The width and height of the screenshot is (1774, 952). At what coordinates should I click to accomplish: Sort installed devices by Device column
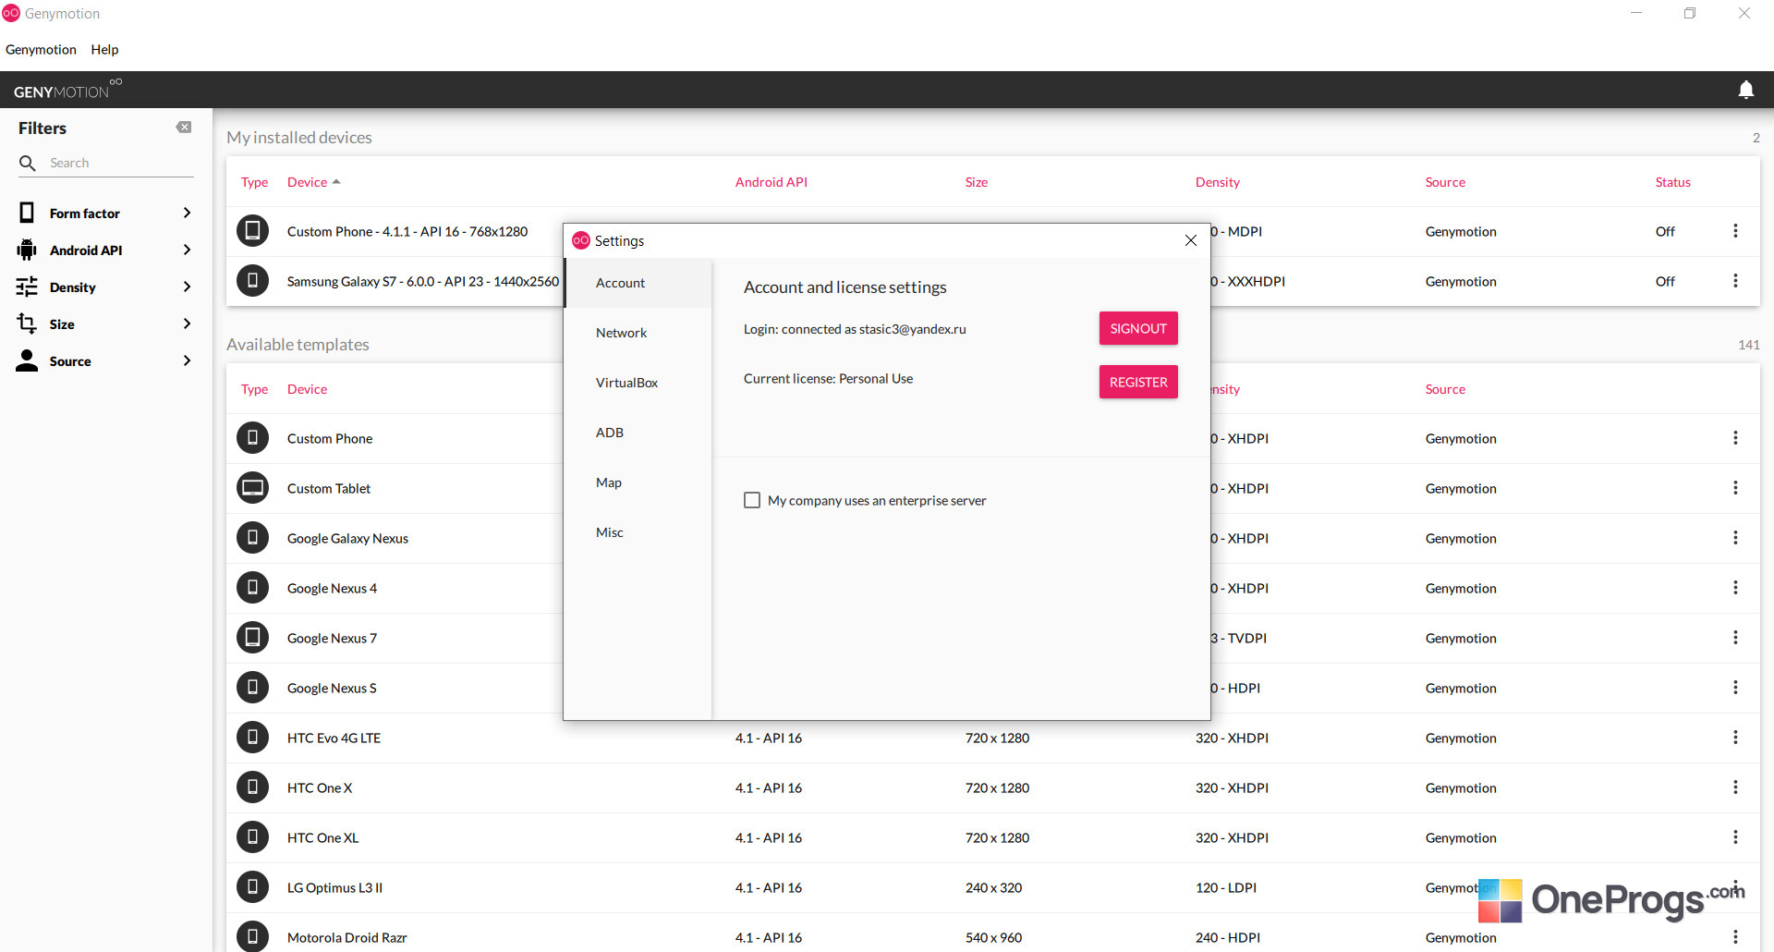(313, 182)
